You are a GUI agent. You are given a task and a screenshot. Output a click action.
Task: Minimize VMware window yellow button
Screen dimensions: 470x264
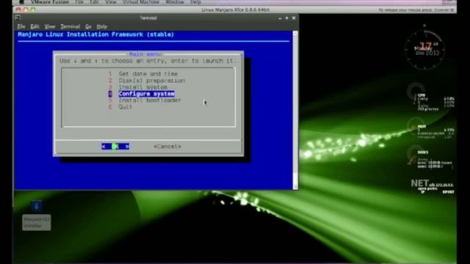[26, 10]
